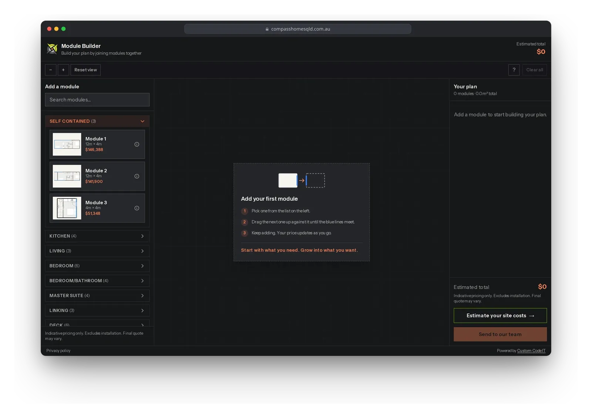
Task: Expand the KITCHEN category
Action: (97, 236)
